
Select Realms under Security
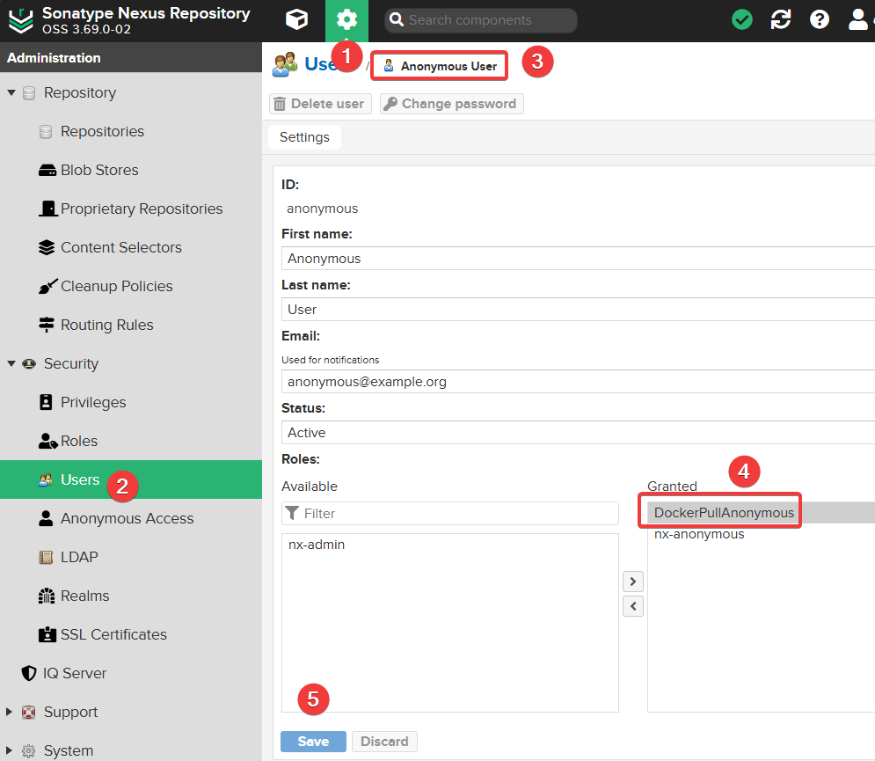[84, 596]
